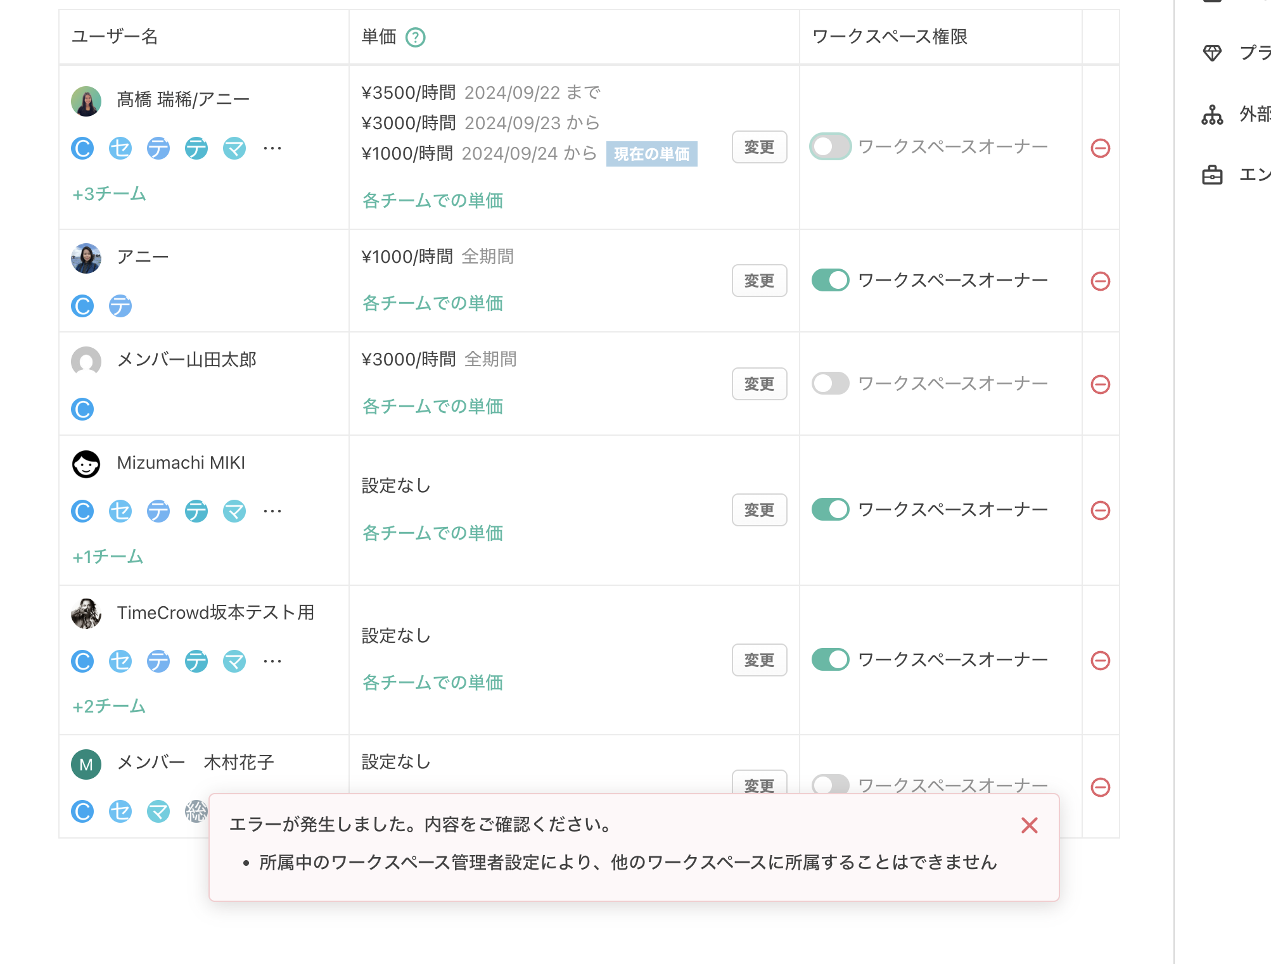Expand +3チーム for 髙橋 瑞稀/アニー

[108, 194]
